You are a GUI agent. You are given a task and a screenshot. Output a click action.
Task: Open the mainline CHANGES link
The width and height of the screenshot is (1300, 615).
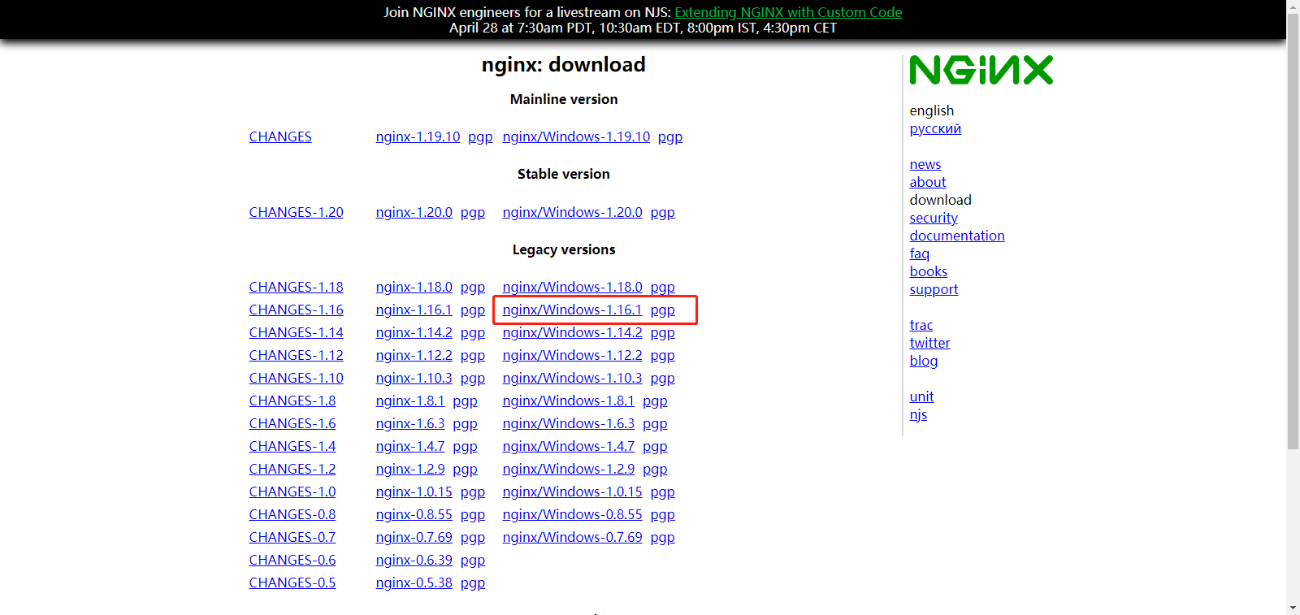pyautogui.click(x=280, y=136)
